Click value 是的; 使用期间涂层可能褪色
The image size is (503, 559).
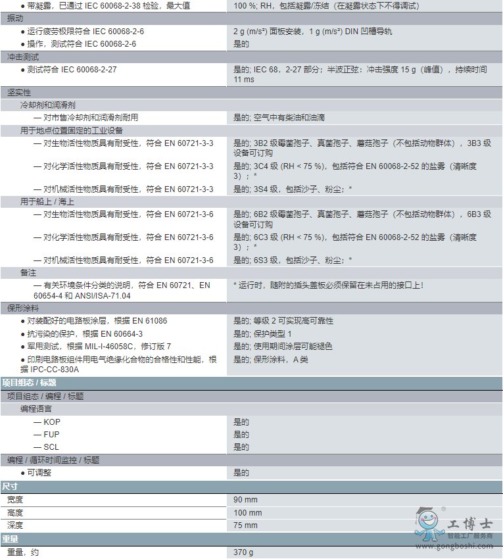(x=283, y=347)
